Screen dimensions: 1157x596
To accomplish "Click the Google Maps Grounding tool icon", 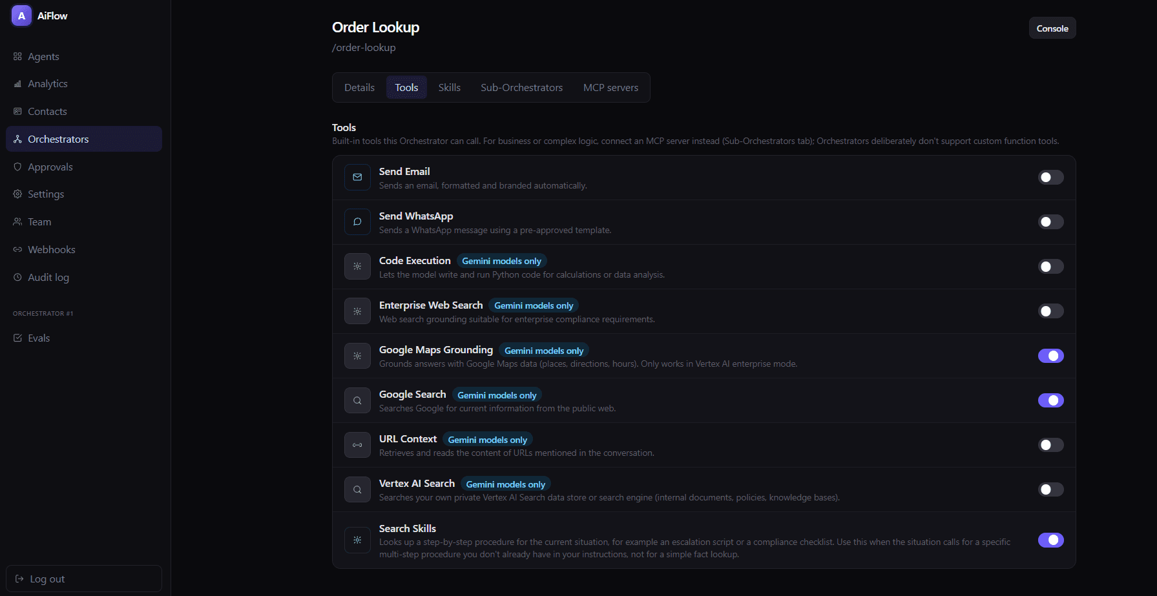I will point(357,356).
